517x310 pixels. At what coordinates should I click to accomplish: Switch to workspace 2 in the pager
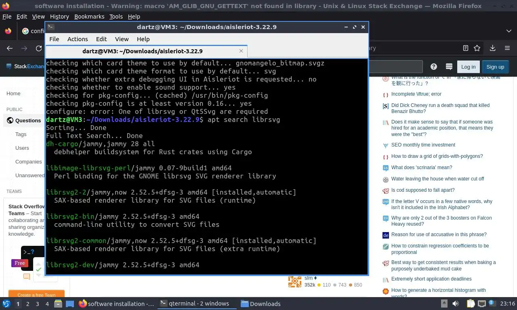[28, 304]
